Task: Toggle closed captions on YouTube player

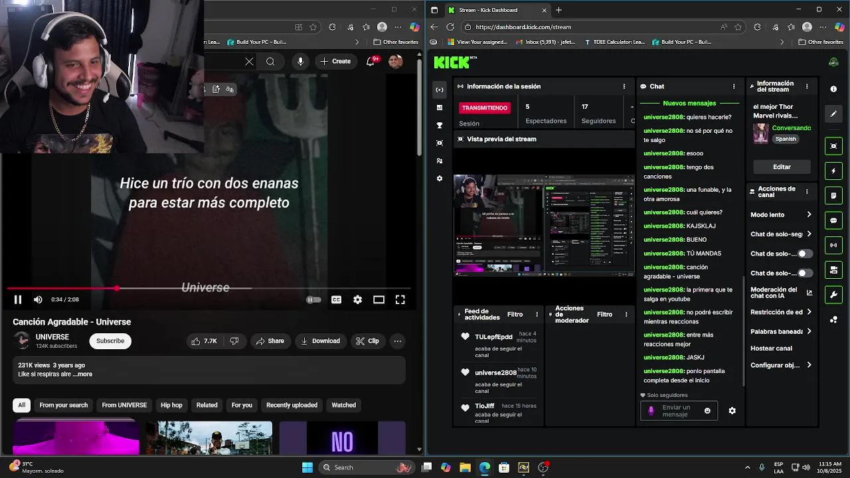Action: [x=337, y=299]
